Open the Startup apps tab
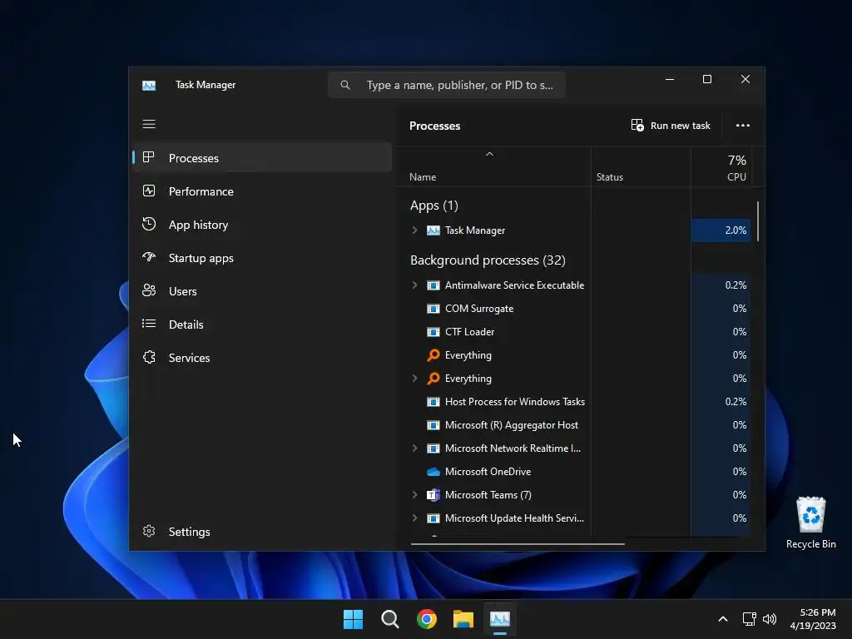The height and width of the screenshot is (639, 852). pos(262,258)
